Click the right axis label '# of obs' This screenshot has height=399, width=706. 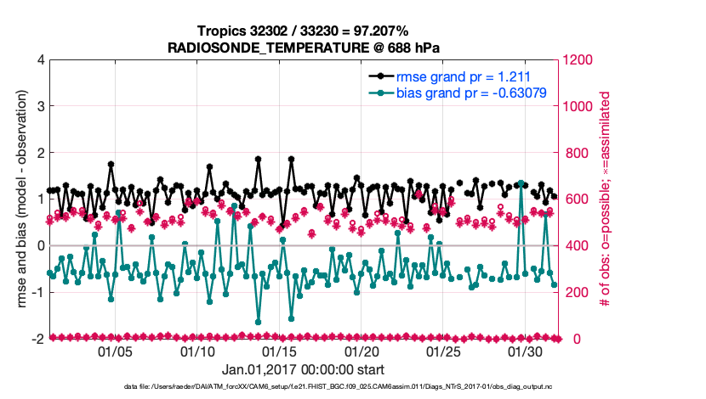click(x=605, y=199)
